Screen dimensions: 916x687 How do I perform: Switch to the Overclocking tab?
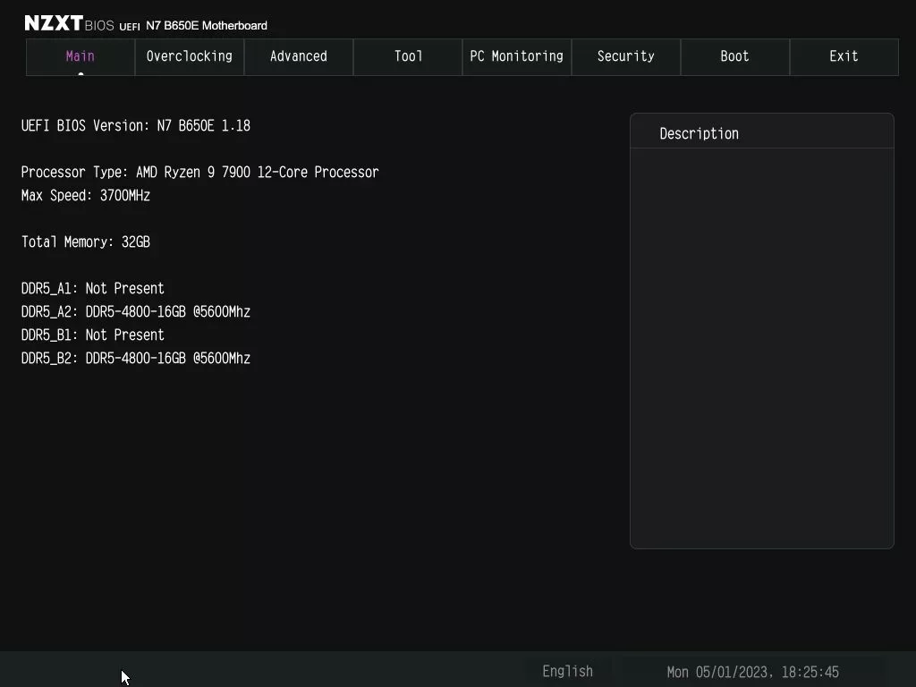pyautogui.click(x=189, y=56)
